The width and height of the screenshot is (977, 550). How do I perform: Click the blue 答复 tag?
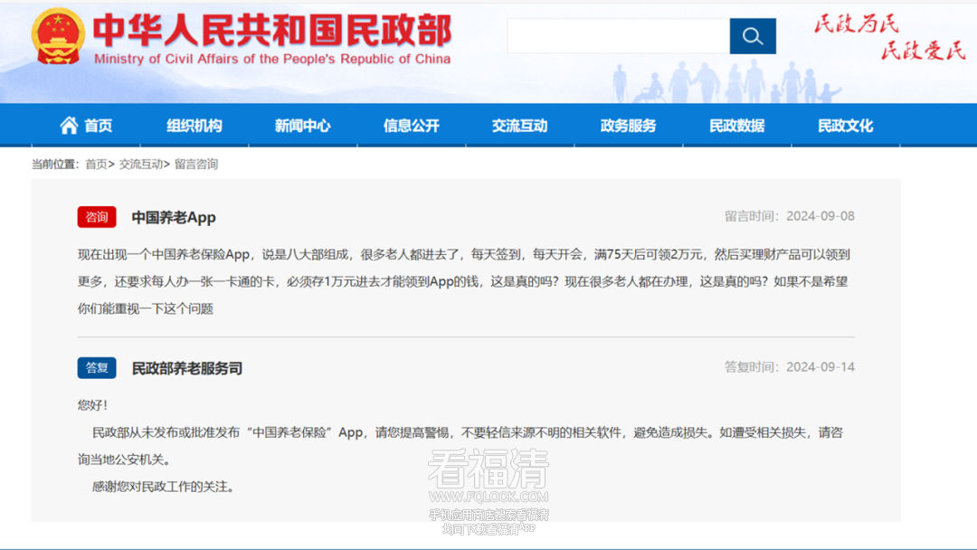point(97,367)
